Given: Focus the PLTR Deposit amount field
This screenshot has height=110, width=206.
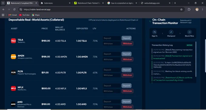Looking at the screenshot, I should click(x=111, y=70).
